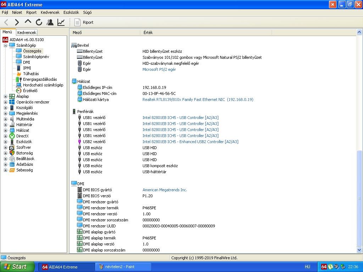
Task: Open the Realtek RTL8139/810x network card link
Action: point(198,100)
